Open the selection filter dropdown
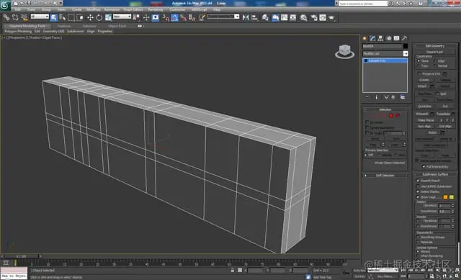The image size is (461, 280). [x=40, y=17]
